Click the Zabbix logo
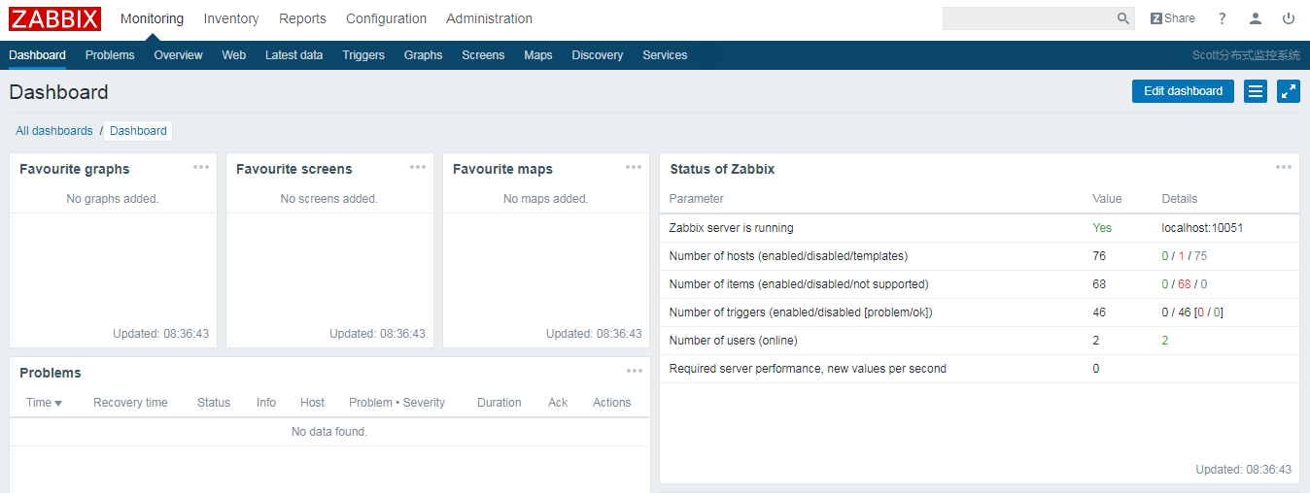 (x=55, y=18)
